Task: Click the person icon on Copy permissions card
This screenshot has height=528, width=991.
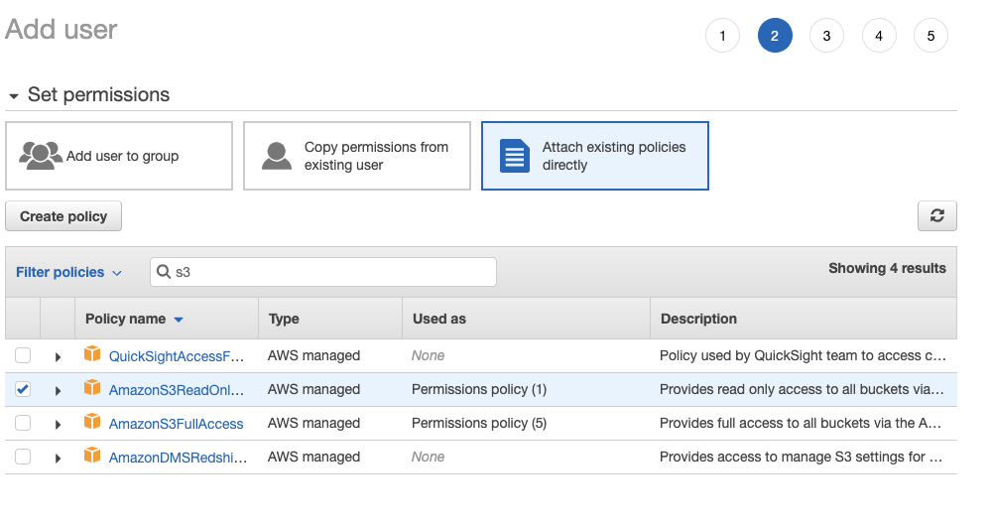Action: [277, 156]
